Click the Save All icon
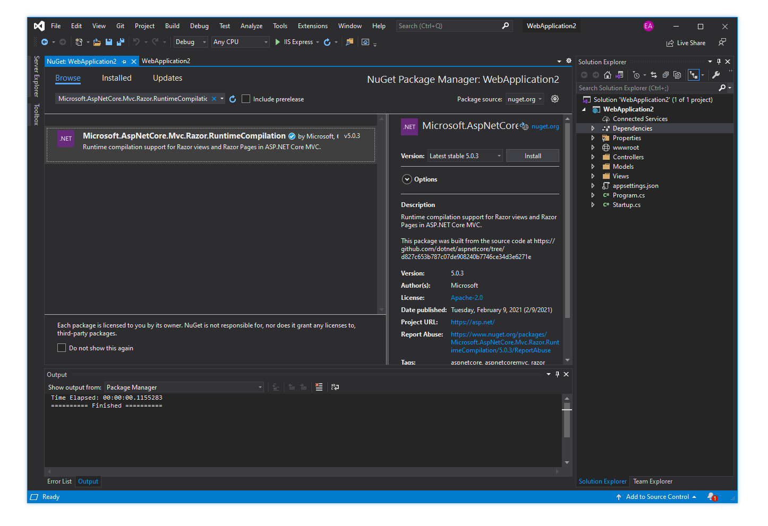The width and height of the screenshot is (768, 526). [121, 42]
